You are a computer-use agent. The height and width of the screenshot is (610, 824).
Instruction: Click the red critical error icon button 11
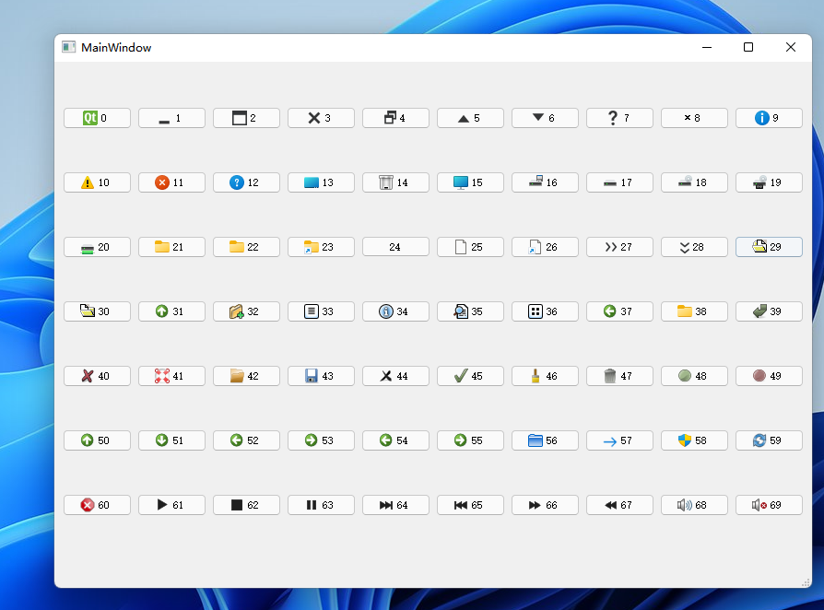(x=171, y=182)
